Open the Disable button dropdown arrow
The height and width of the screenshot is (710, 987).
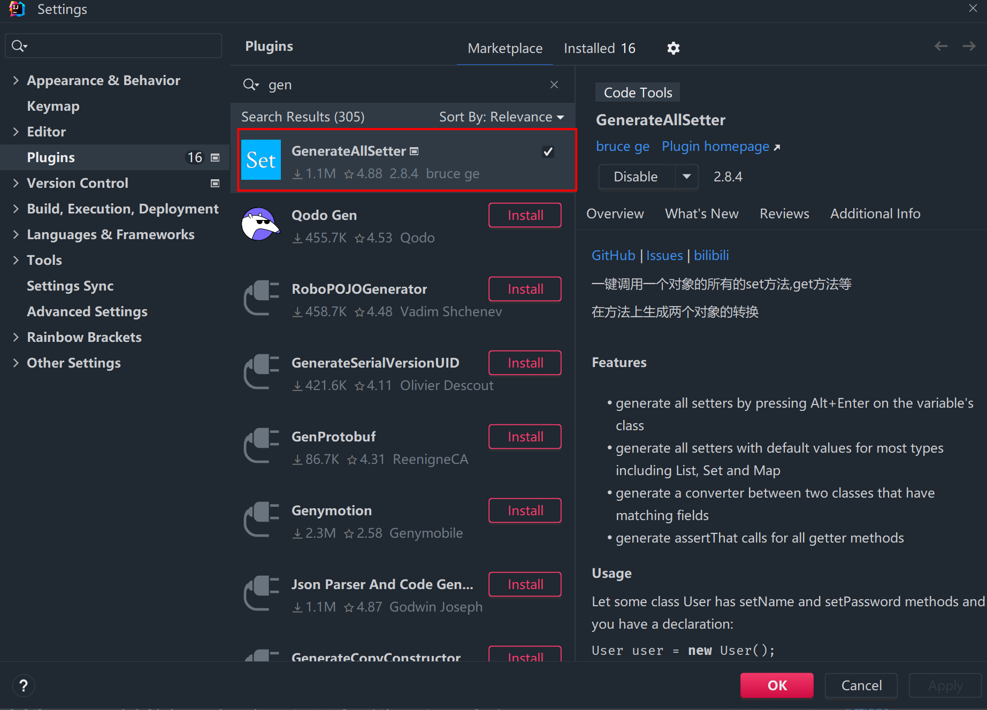686,177
